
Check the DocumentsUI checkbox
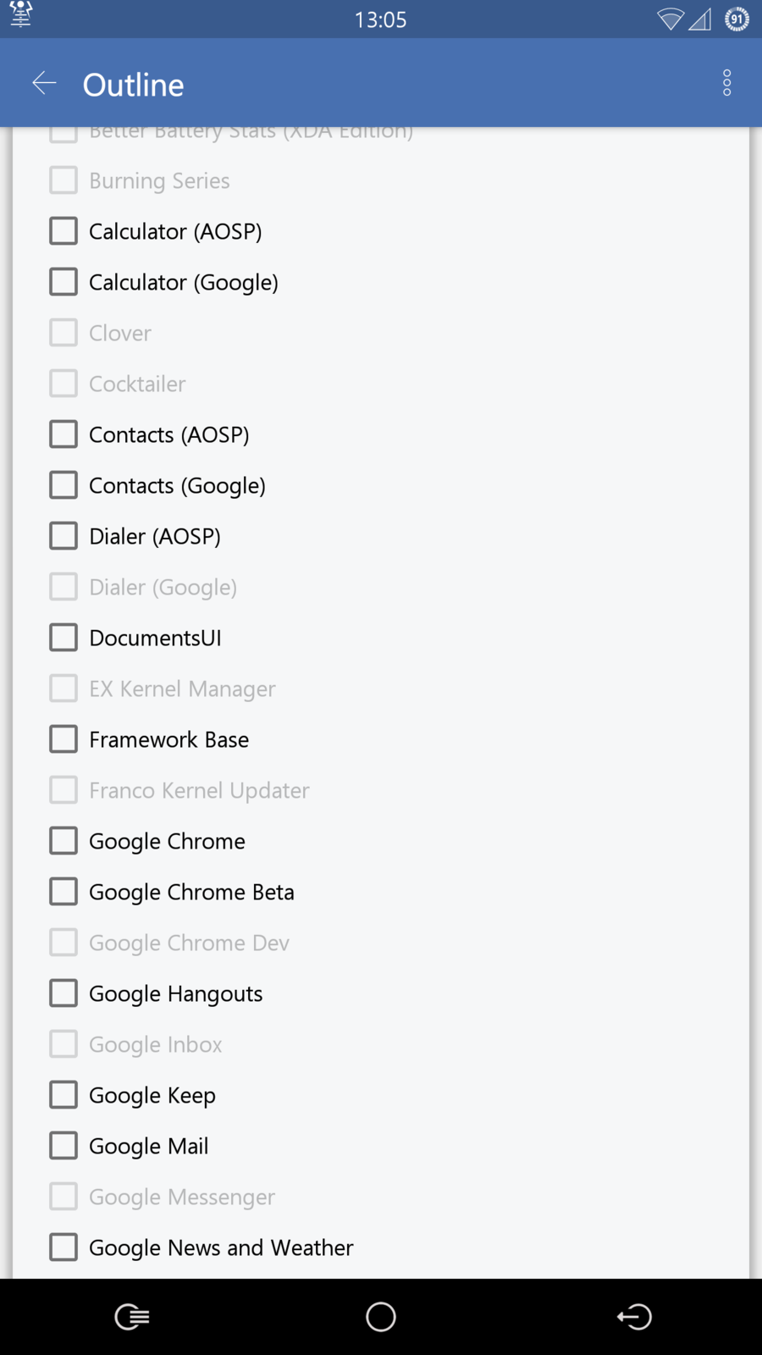63,638
